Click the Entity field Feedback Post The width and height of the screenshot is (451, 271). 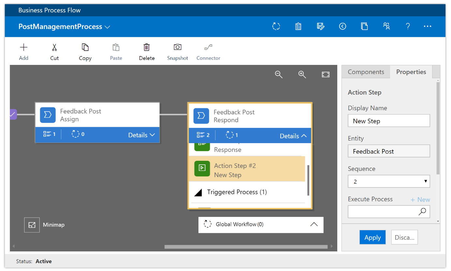(389, 151)
